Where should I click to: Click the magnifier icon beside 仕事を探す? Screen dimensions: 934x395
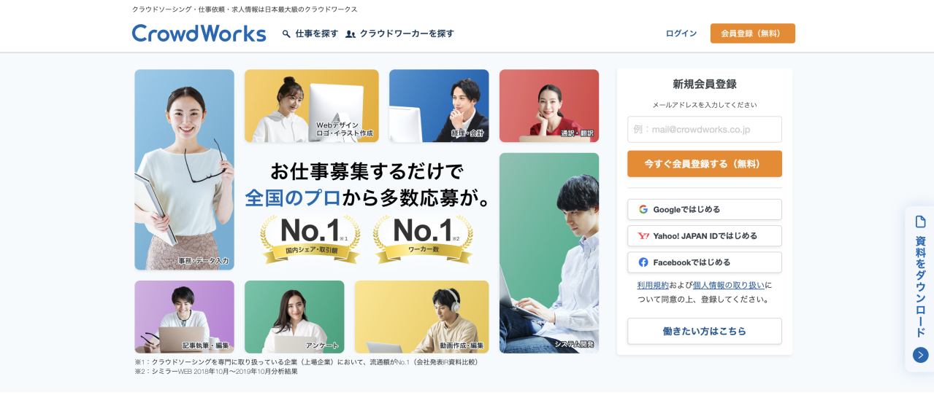pyautogui.click(x=286, y=34)
